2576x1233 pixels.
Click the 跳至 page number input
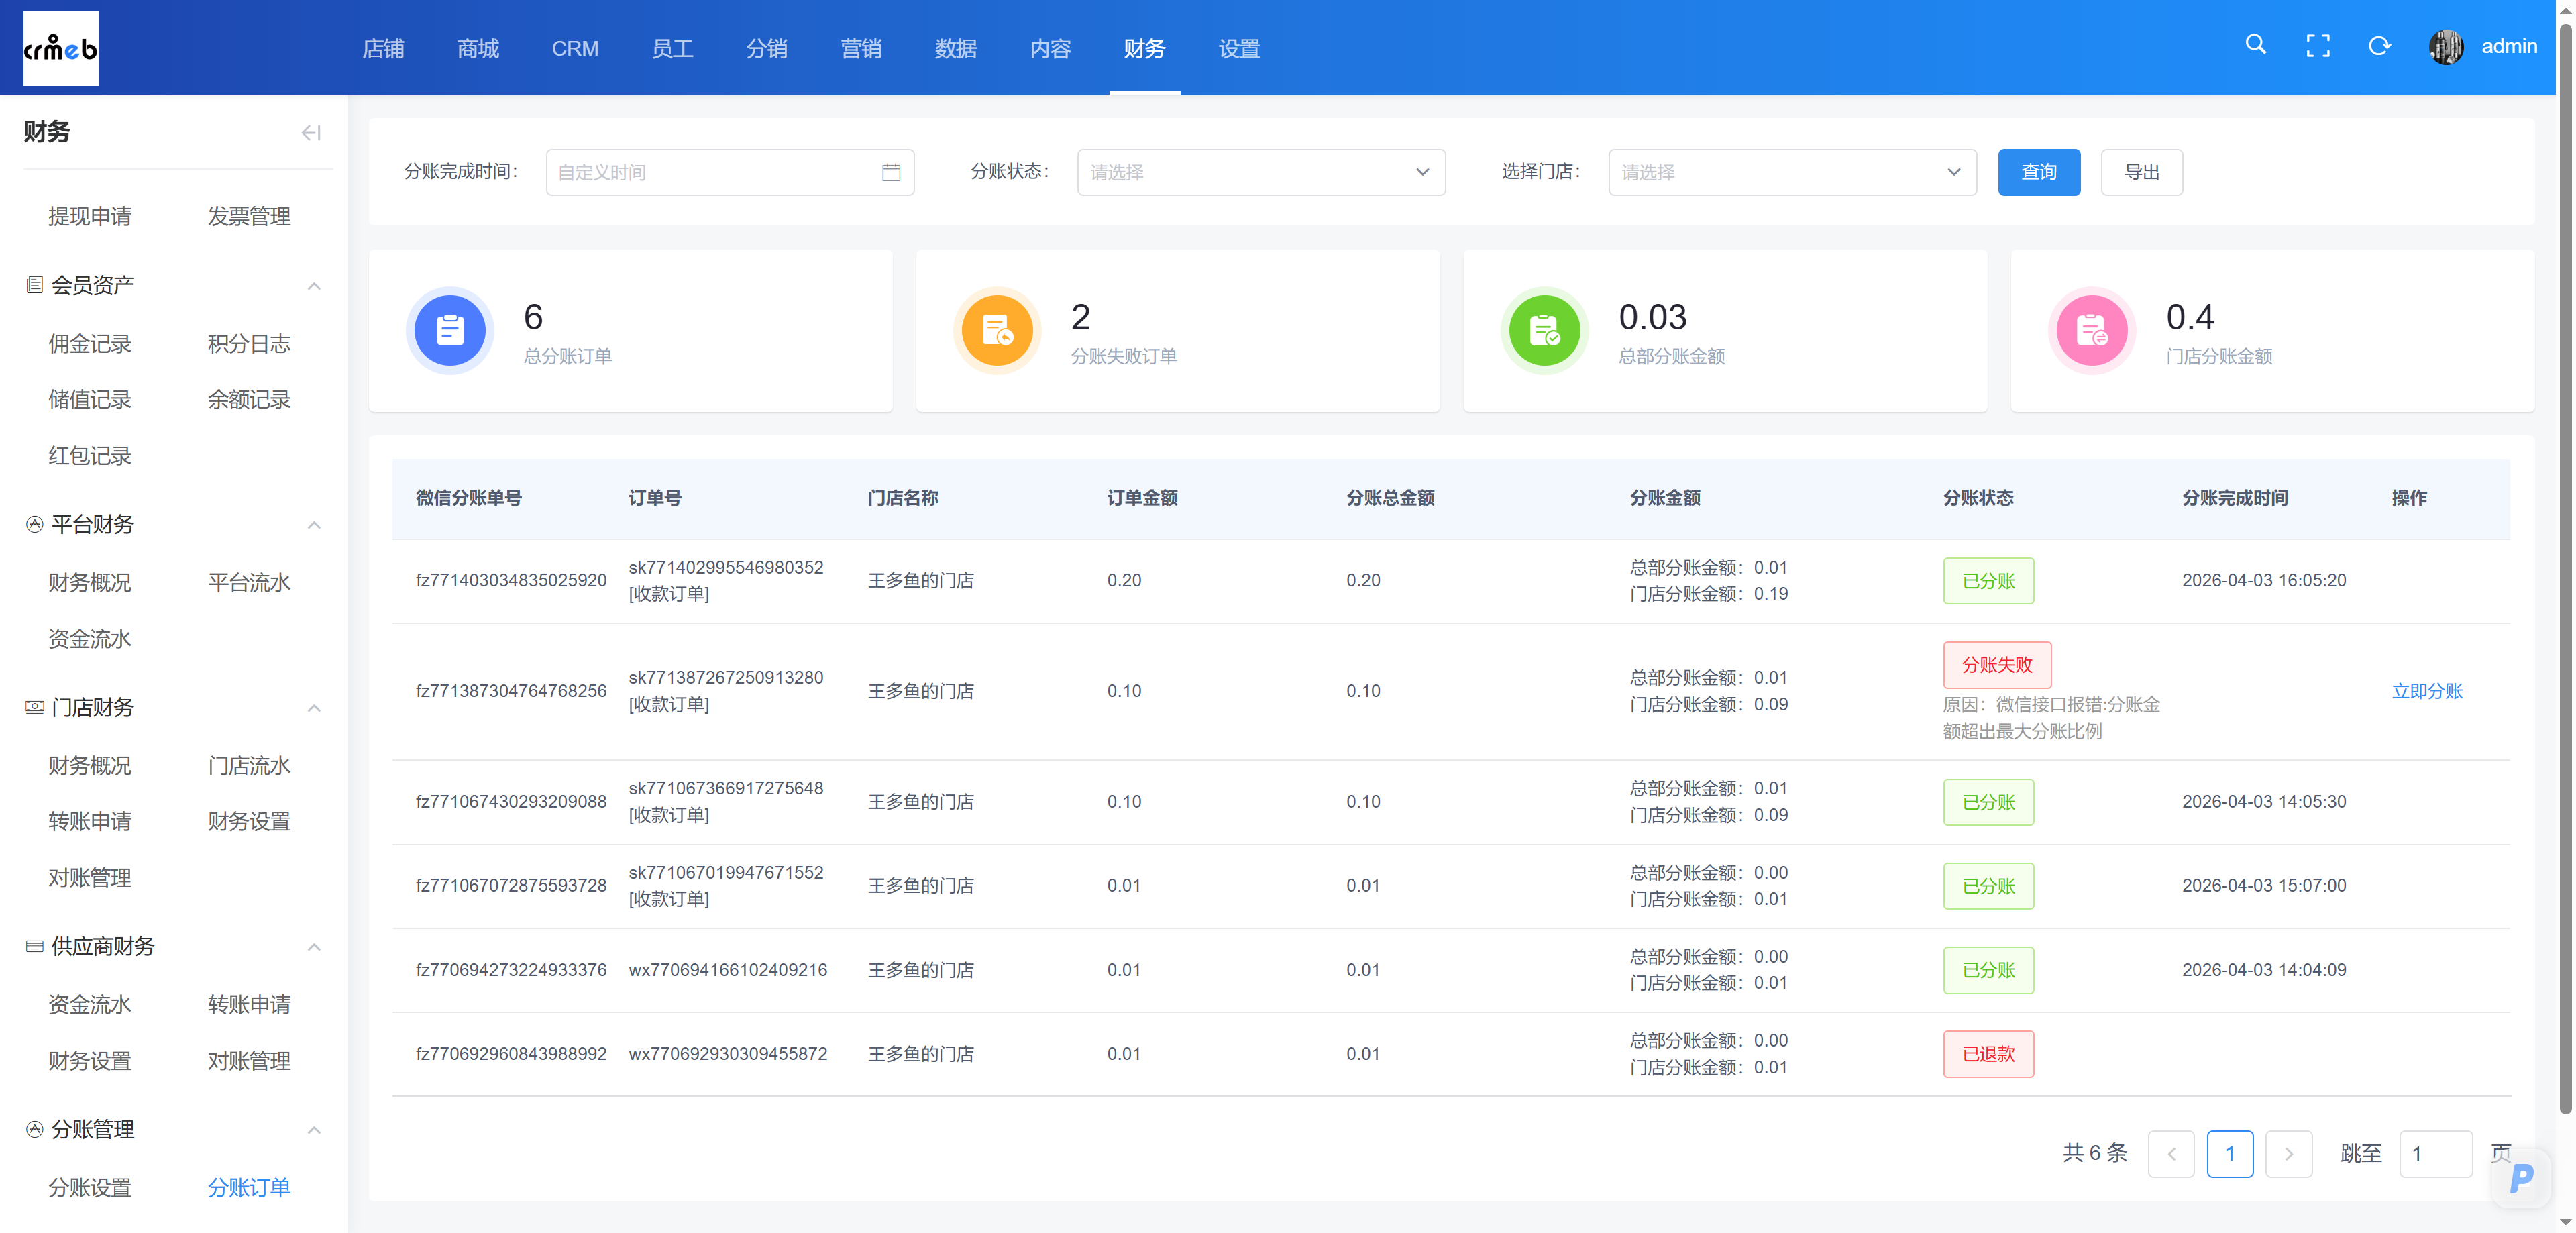2435,1154
